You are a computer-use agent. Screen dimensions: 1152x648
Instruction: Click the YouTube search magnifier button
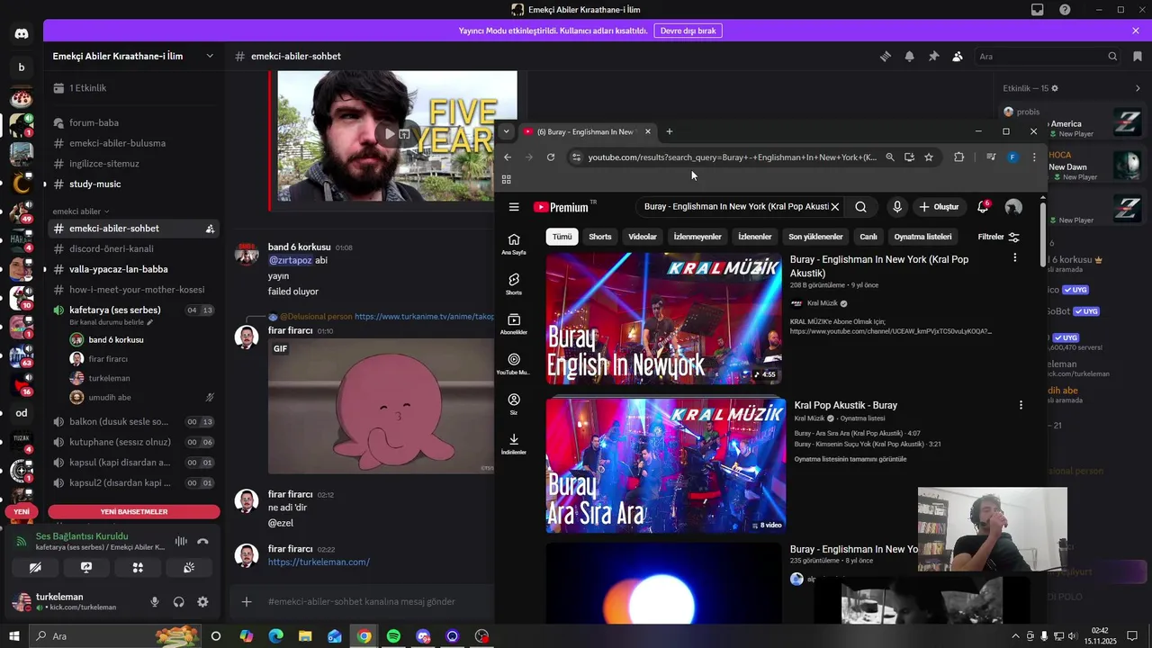coord(860,207)
